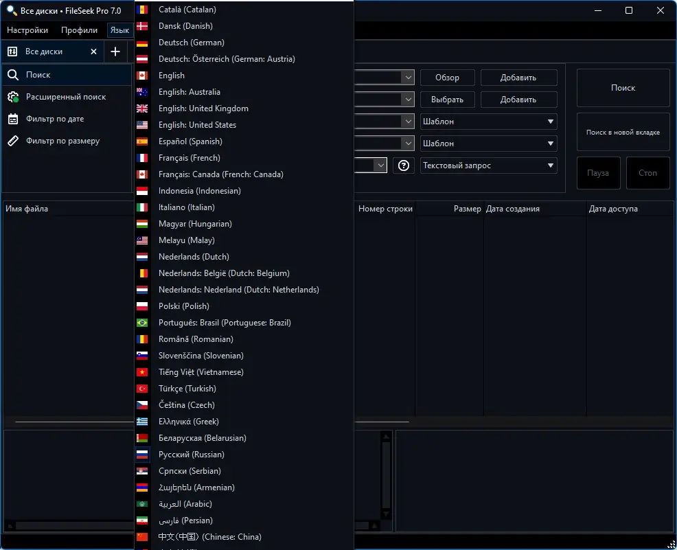Choose Deutsch: Österreich language
This screenshot has width=677, height=550.
pyautogui.click(x=244, y=59)
